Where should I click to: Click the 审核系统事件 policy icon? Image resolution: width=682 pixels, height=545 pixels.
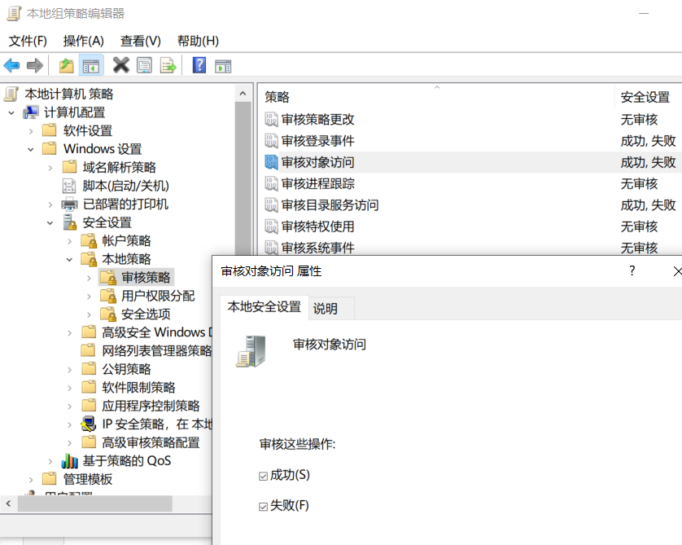271,248
